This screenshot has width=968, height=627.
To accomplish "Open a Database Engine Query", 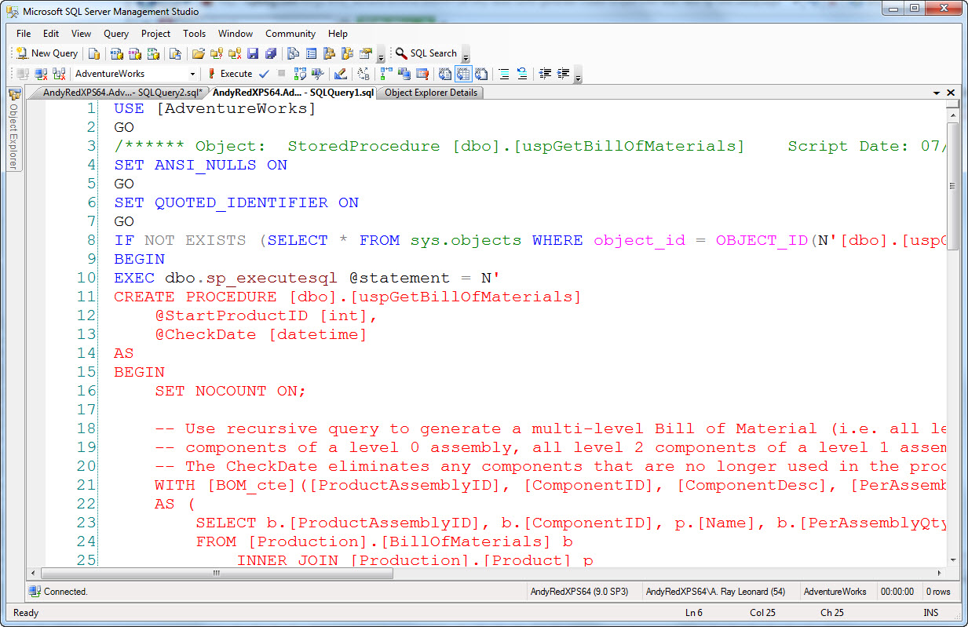I will [x=94, y=53].
